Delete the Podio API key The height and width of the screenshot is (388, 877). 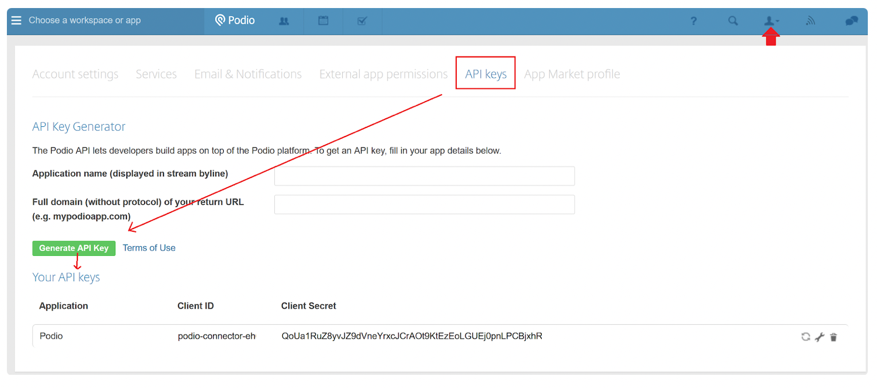pyautogui.click(x=833, y=337)
